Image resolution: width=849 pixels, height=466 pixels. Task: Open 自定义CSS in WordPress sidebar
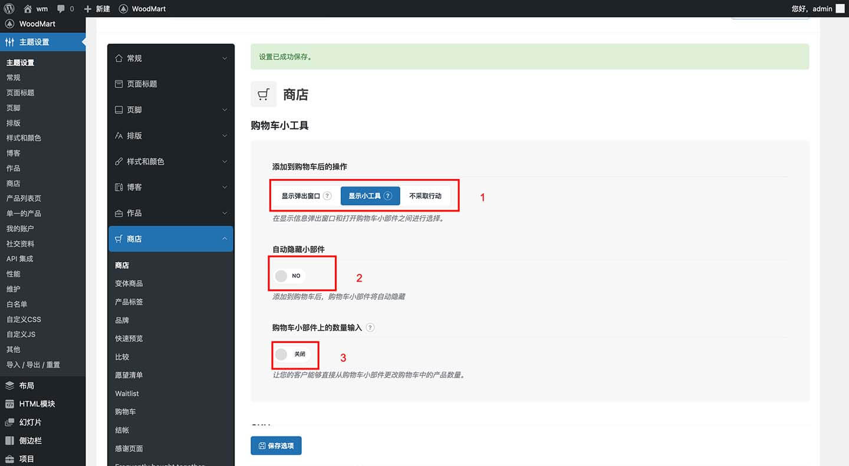24,319
